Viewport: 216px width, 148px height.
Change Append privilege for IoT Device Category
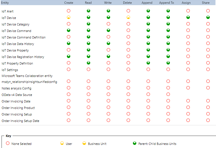(x=148, y=24)
